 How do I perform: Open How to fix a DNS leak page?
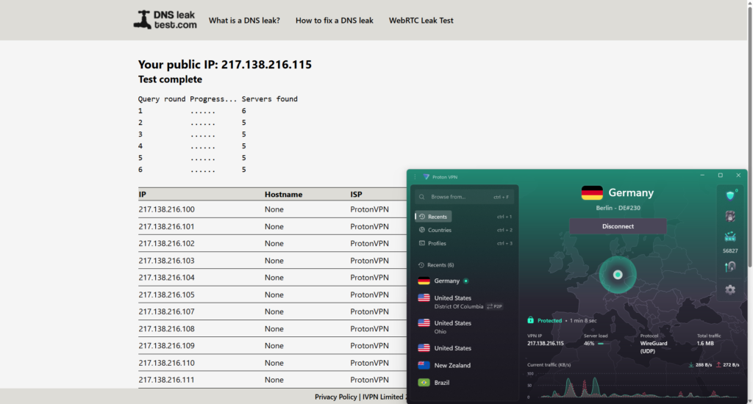pos(335,21)
